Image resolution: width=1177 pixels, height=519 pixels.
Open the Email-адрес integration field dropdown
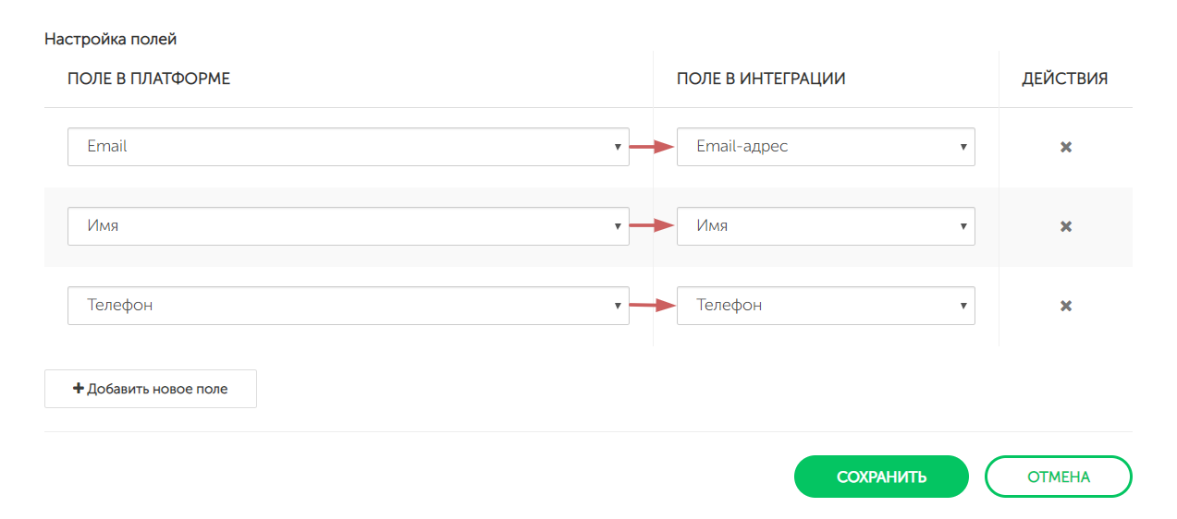pyautogui.click(x=825, y=147)
